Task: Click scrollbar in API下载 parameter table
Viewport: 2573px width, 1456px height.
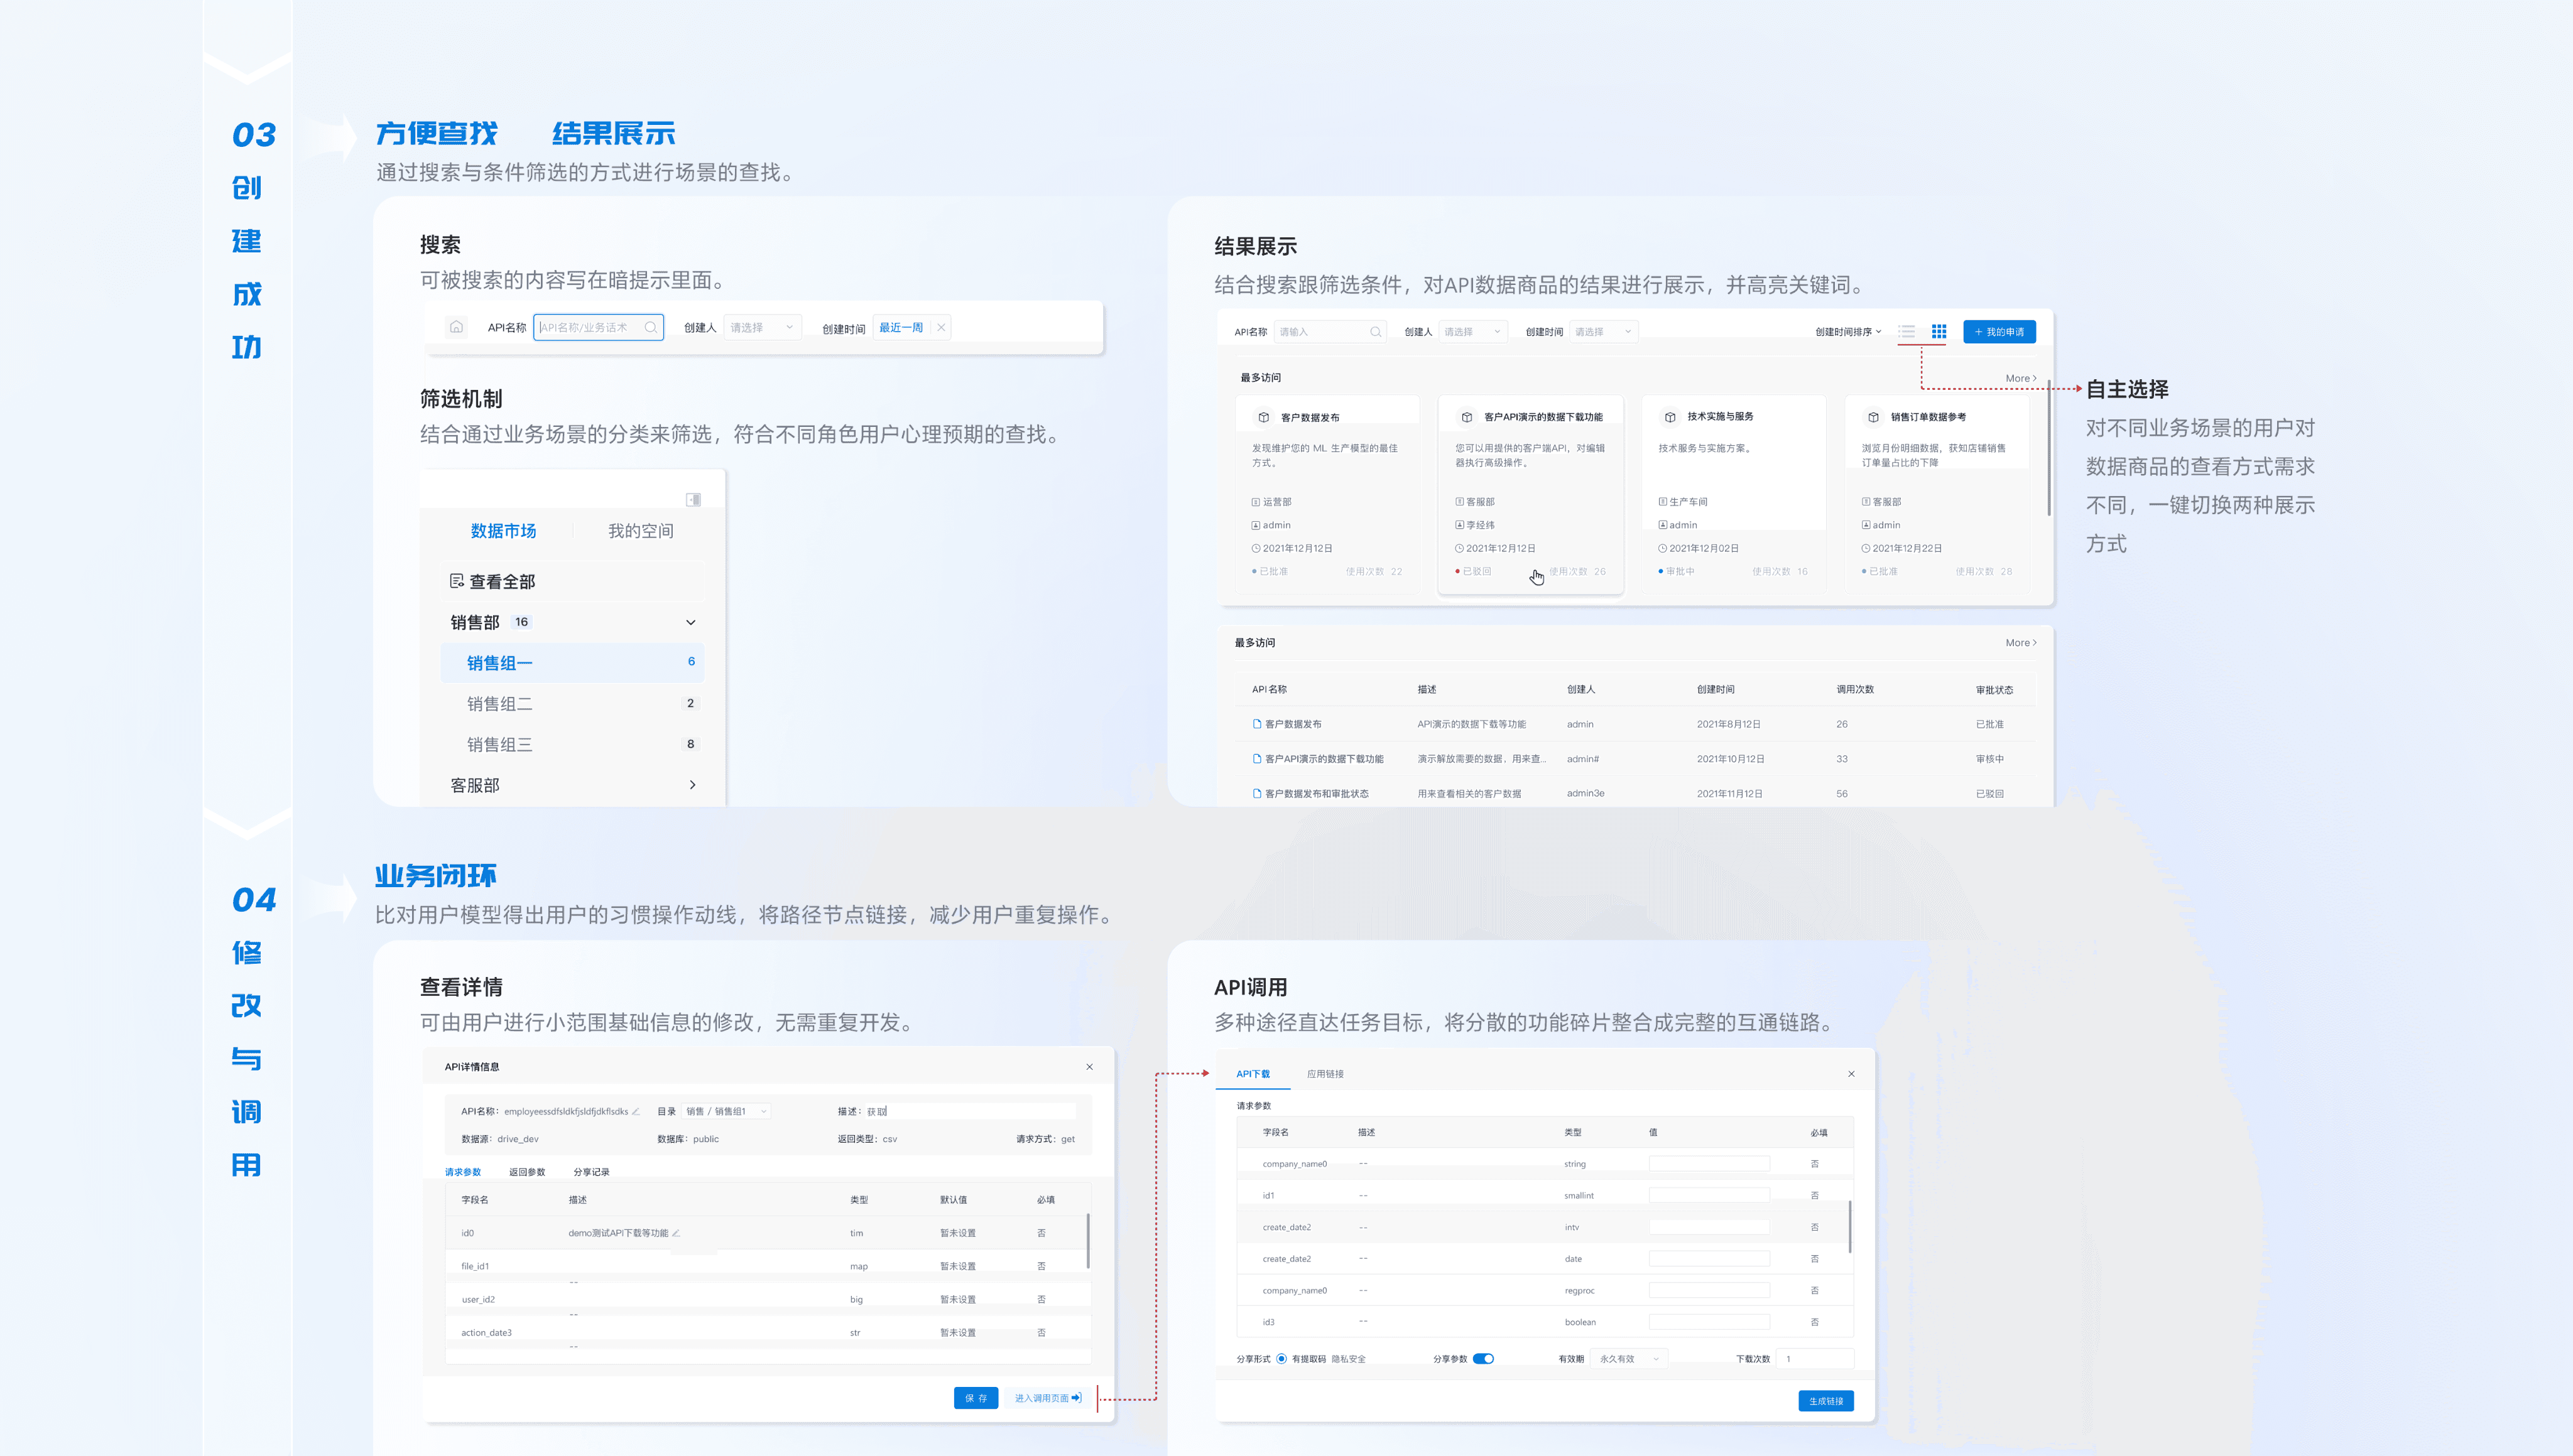Action: click(x=1850, y=1227)
